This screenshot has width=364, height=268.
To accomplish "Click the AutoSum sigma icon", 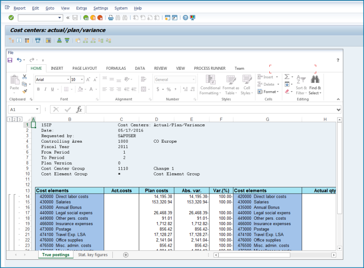I will tap(287, 77).
